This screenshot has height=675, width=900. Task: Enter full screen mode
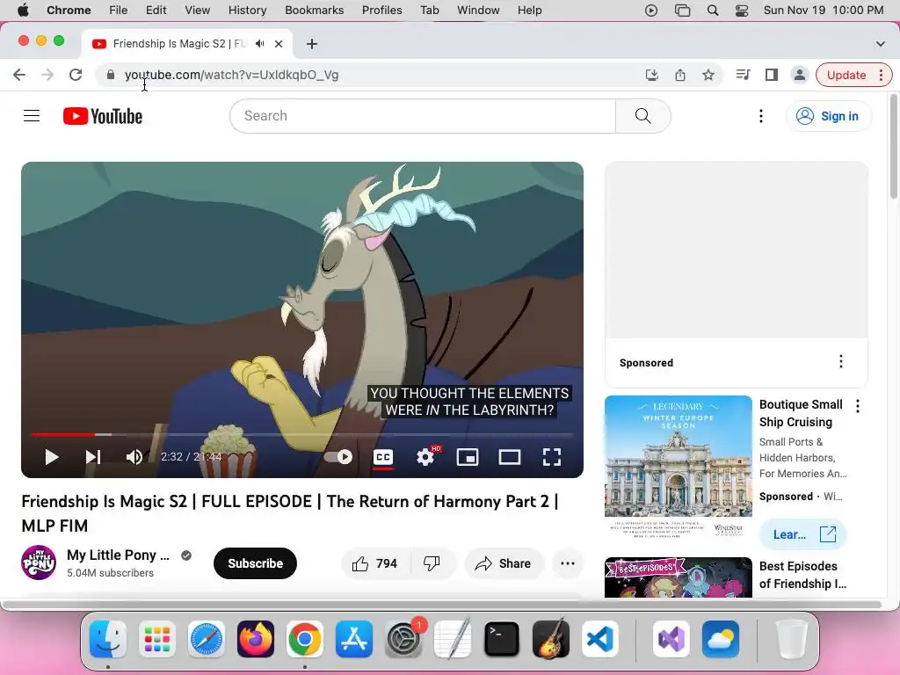pyautogui.click(x=552, y=457)
